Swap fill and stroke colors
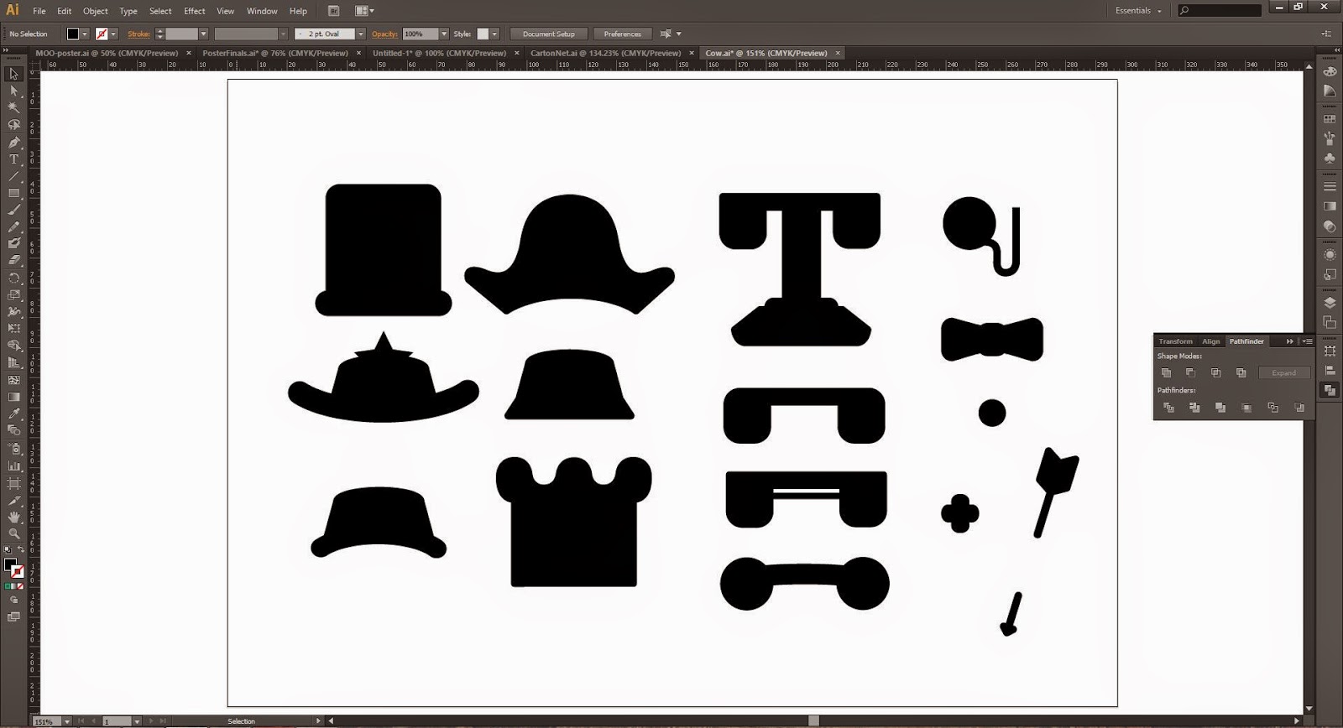Viewport: 1343px width, 728px height. click(21, 550)
